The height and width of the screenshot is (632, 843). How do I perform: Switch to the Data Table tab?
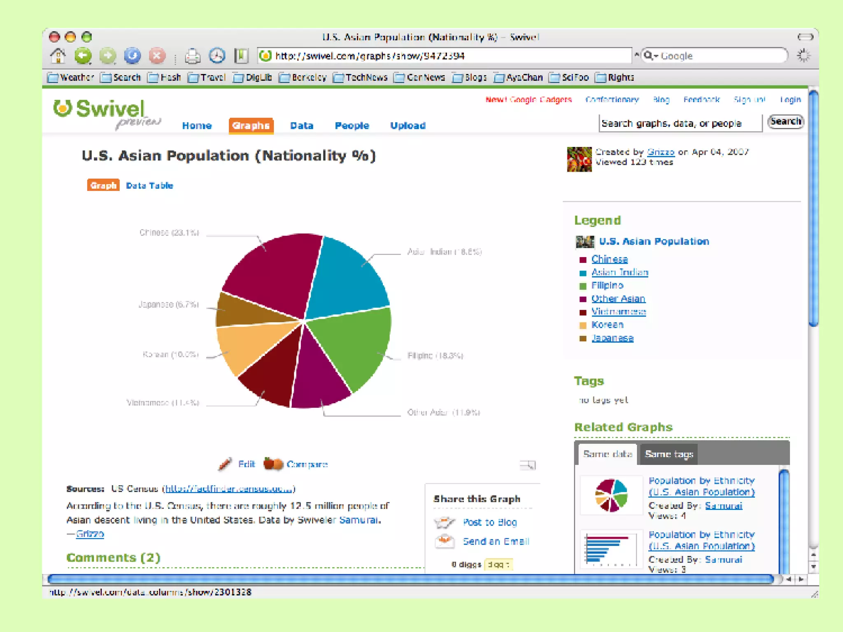149,186
